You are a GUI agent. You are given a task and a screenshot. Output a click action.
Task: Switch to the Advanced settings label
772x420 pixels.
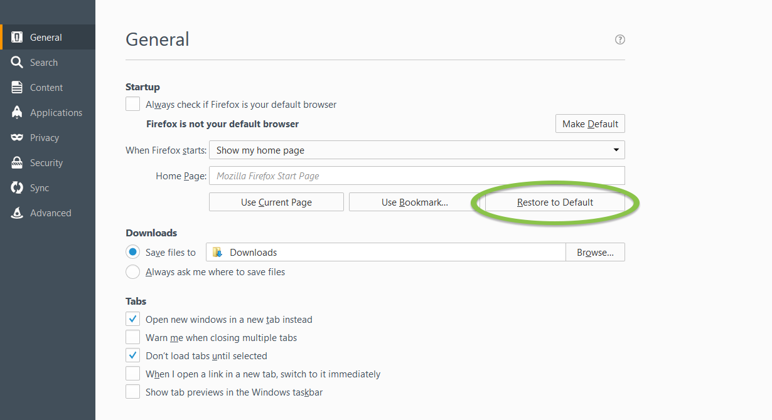(51, 213)
